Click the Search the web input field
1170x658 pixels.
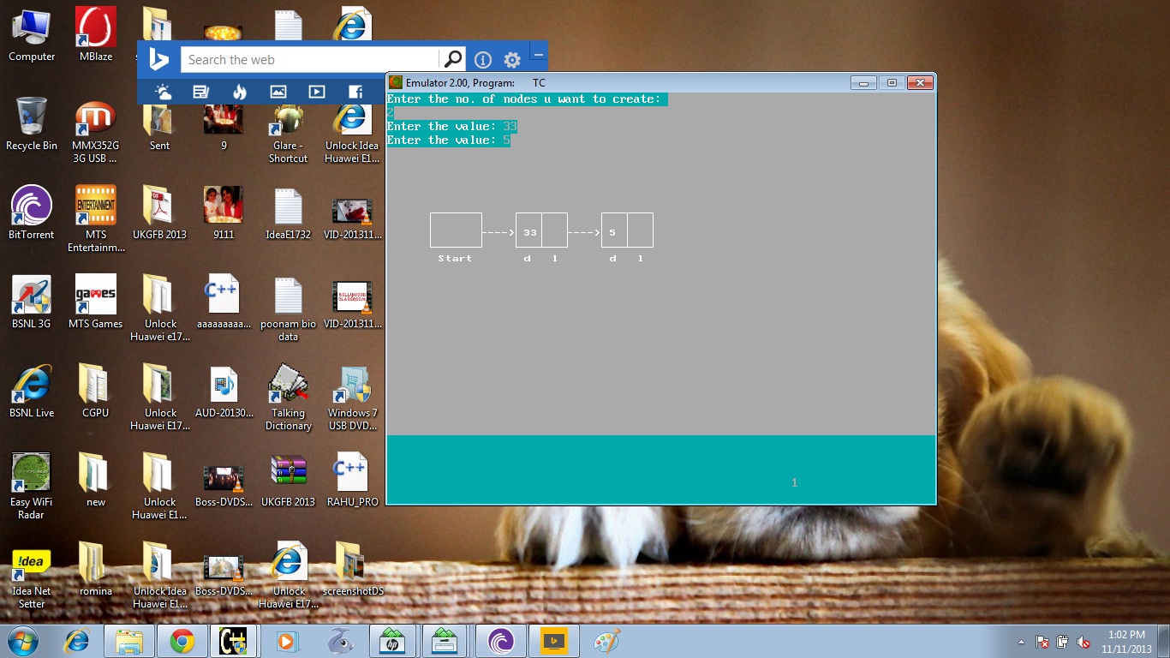click(x=310, y=60)
